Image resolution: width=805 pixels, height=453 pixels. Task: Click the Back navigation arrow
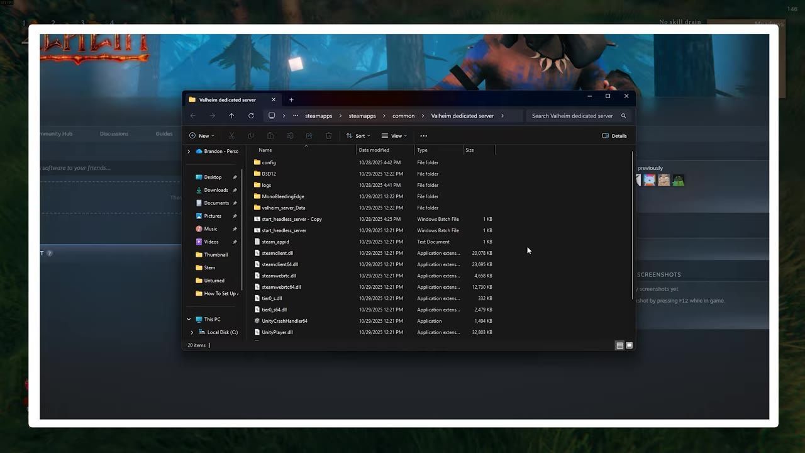(192, 116)
